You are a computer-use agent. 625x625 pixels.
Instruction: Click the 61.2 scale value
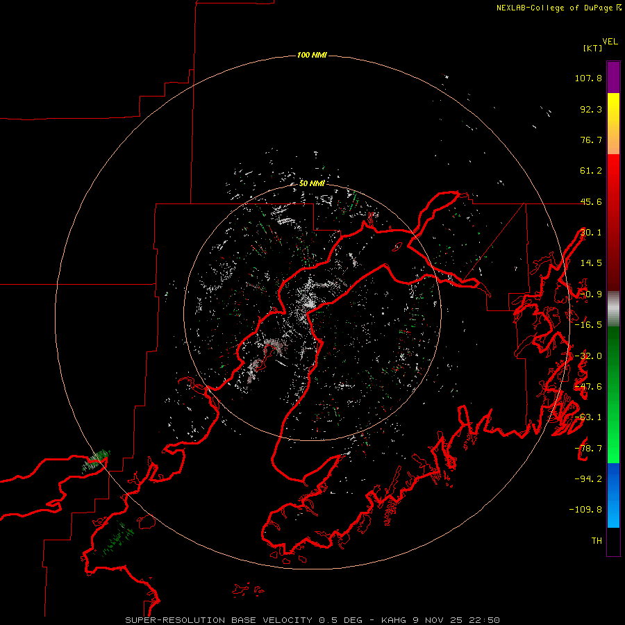591,171
